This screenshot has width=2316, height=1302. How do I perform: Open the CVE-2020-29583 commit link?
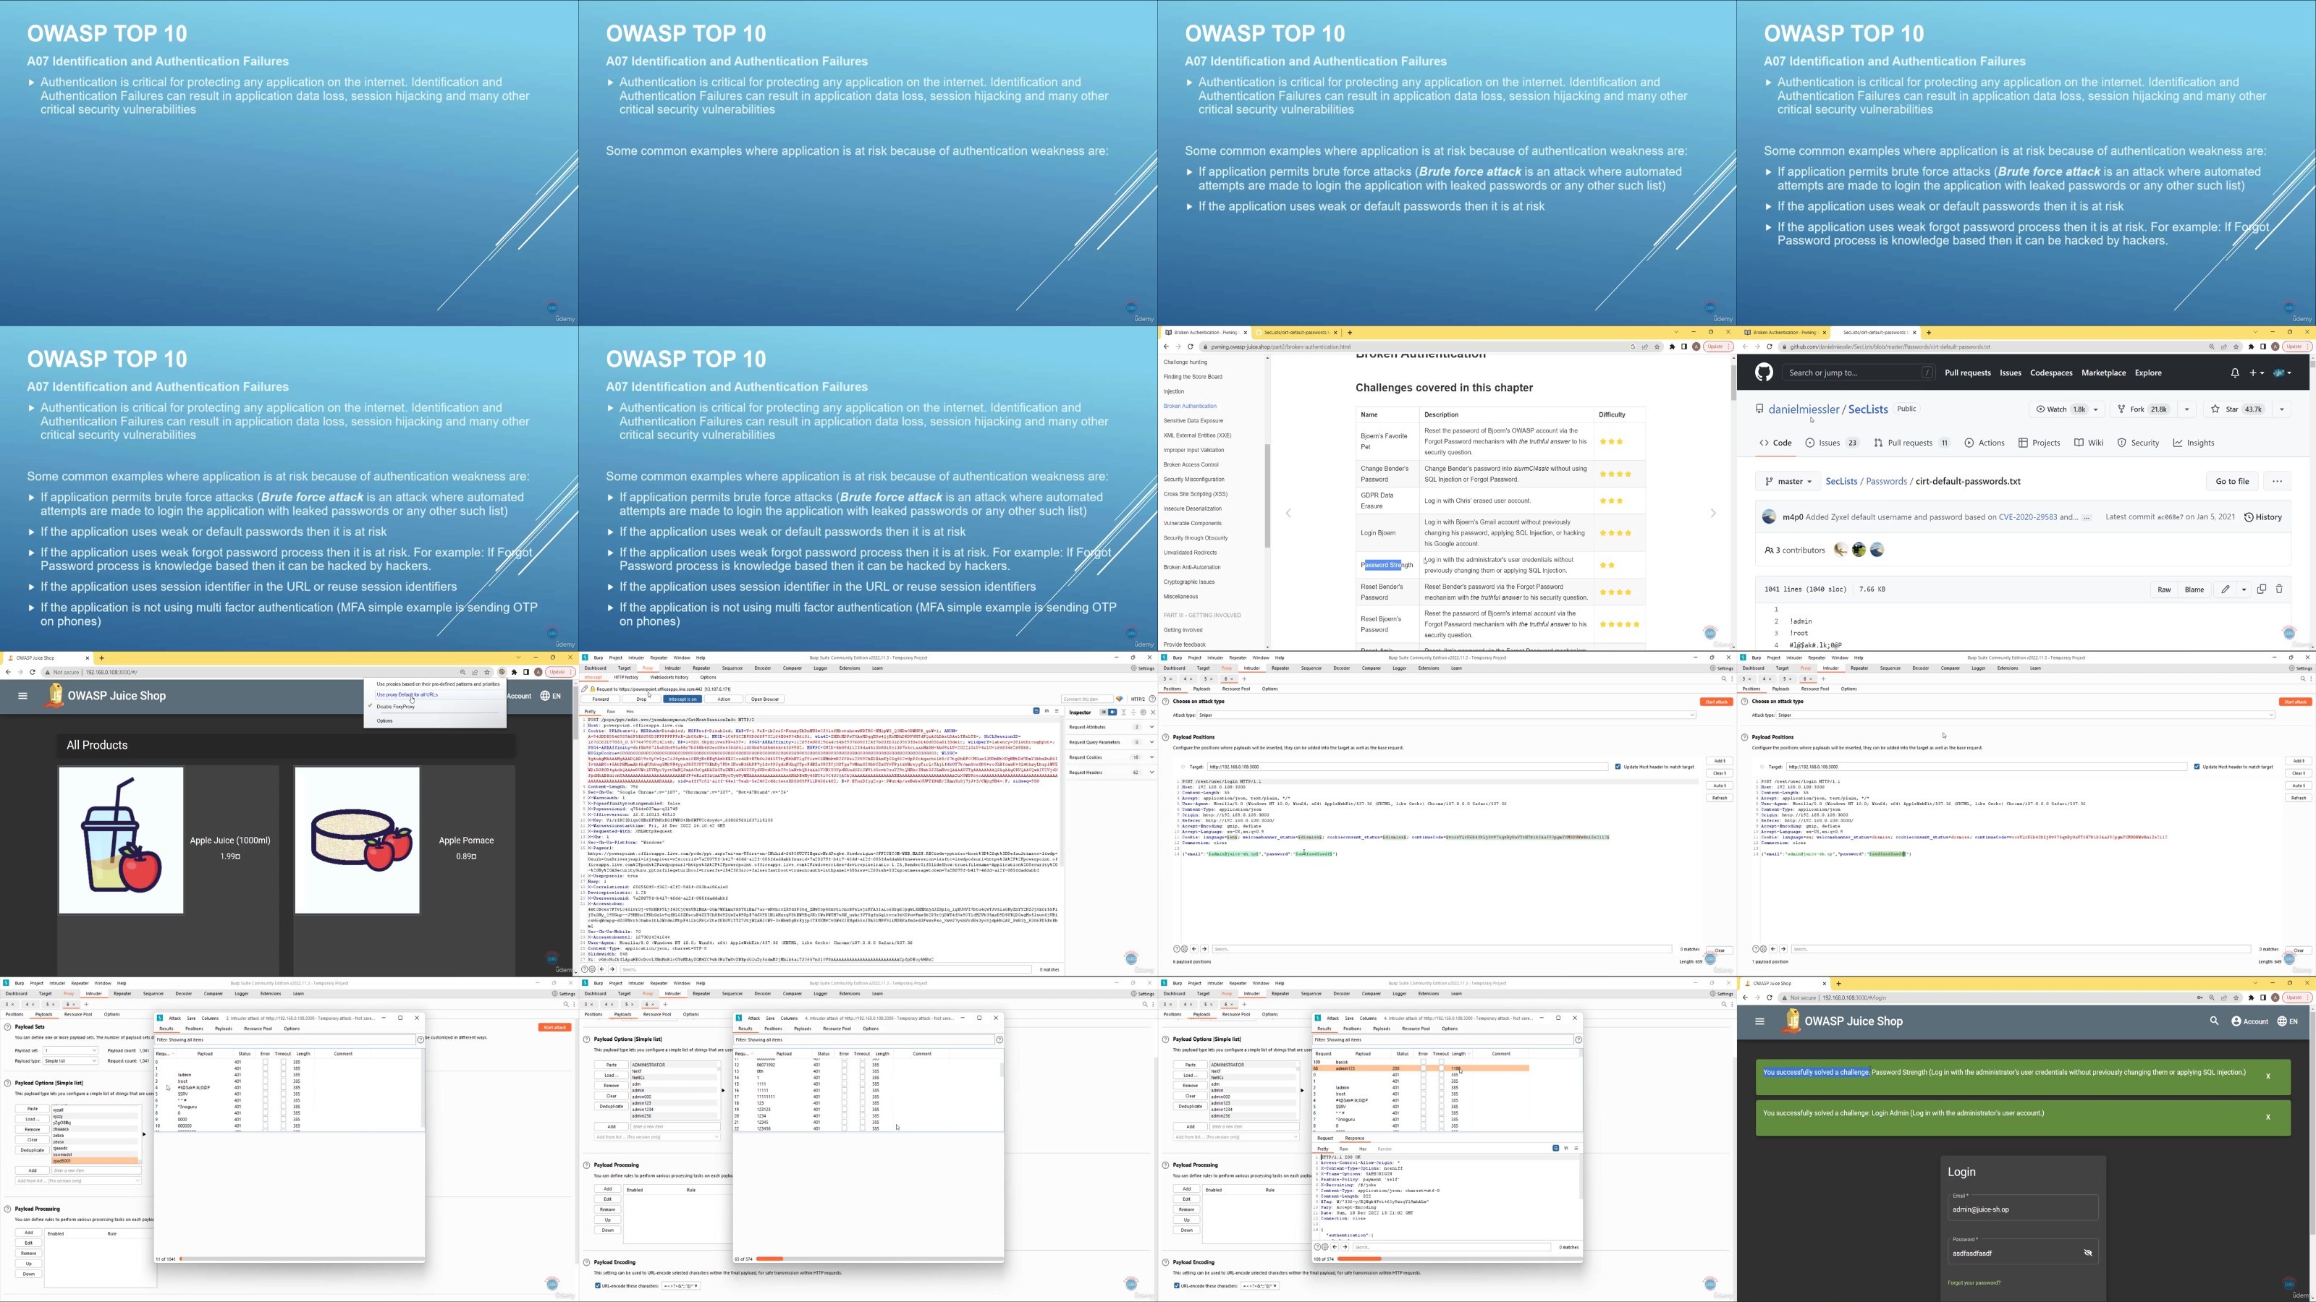[2027, 518]
